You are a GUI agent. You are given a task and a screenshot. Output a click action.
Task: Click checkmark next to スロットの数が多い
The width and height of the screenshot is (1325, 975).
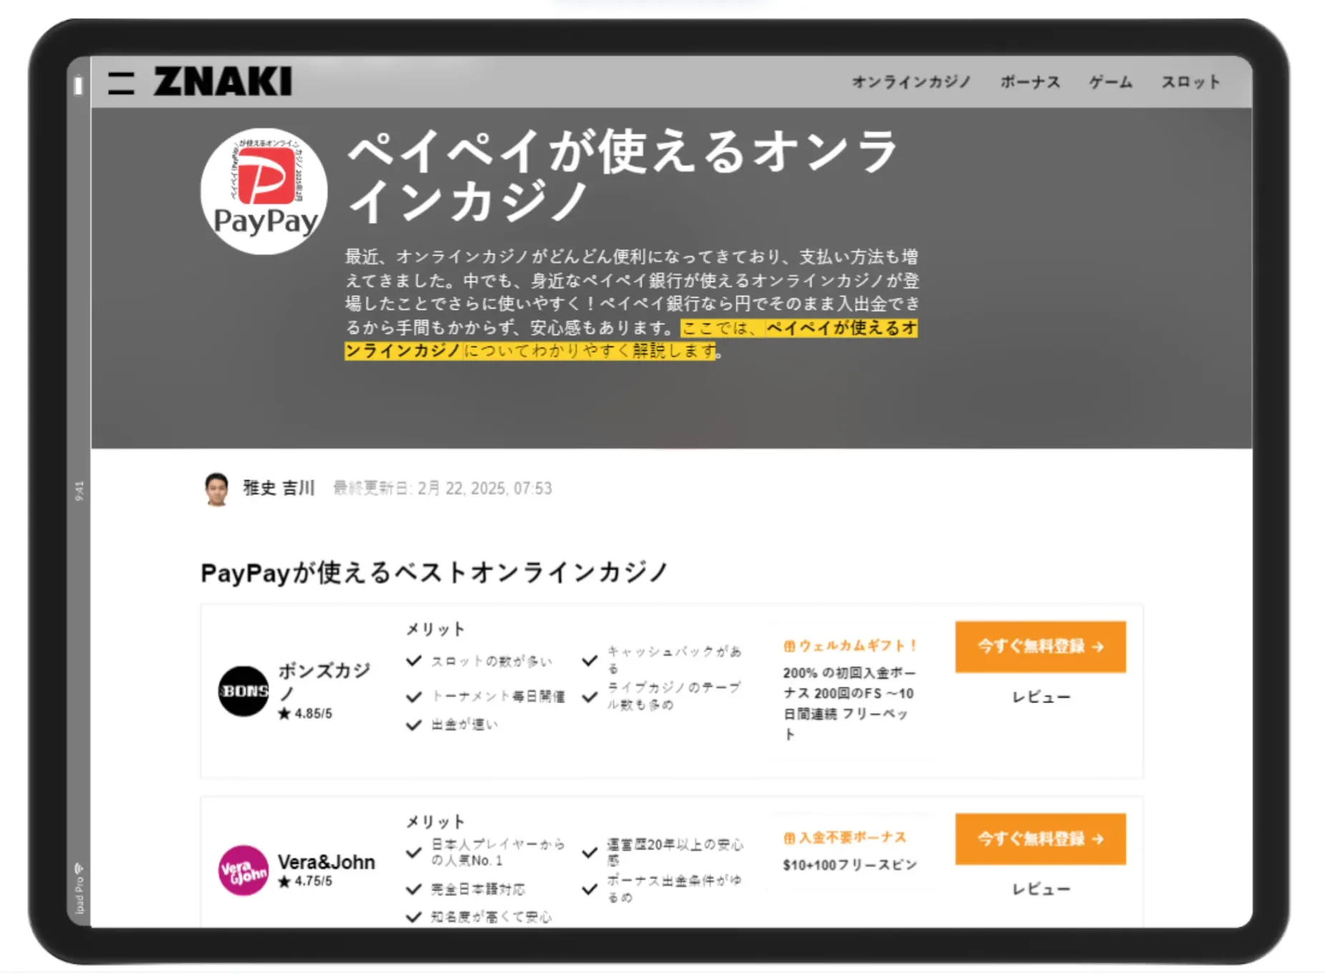pos(414,661)
